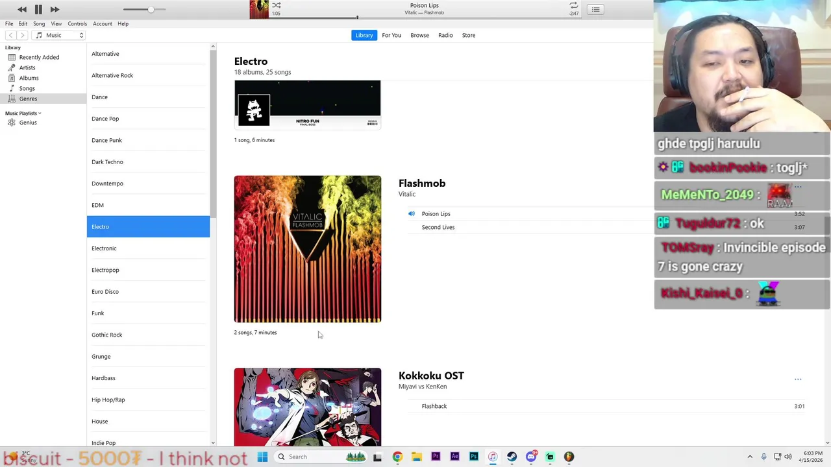
Task: Click the song progress bar
Action: coord(425,18)
